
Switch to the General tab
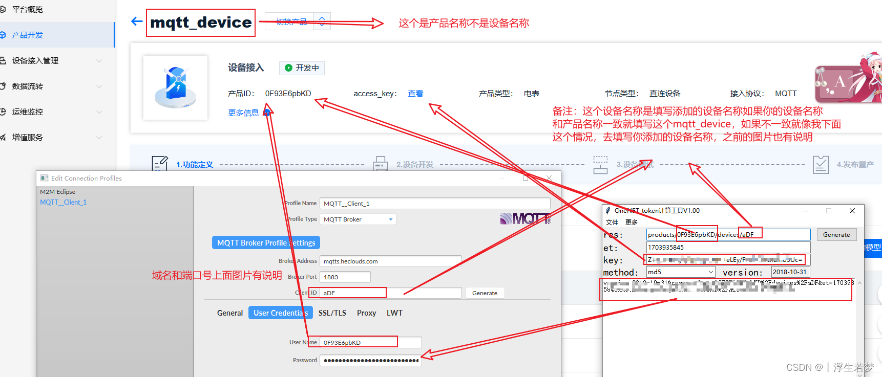click(230, 313)
